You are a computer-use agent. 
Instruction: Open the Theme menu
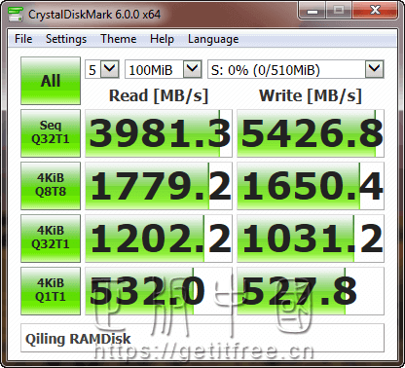[x=118, y=39]
